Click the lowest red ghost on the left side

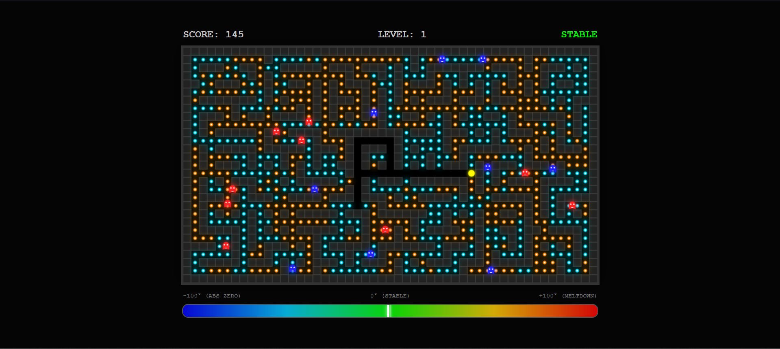pos(226,246)
